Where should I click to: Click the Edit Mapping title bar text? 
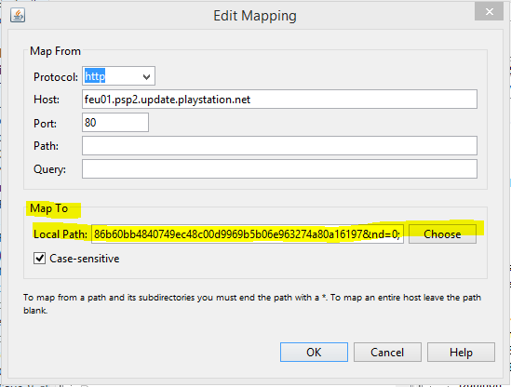tap(255, 16)
